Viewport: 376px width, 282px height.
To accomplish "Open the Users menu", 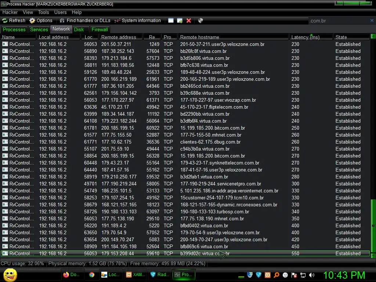I will coord(61,12).
